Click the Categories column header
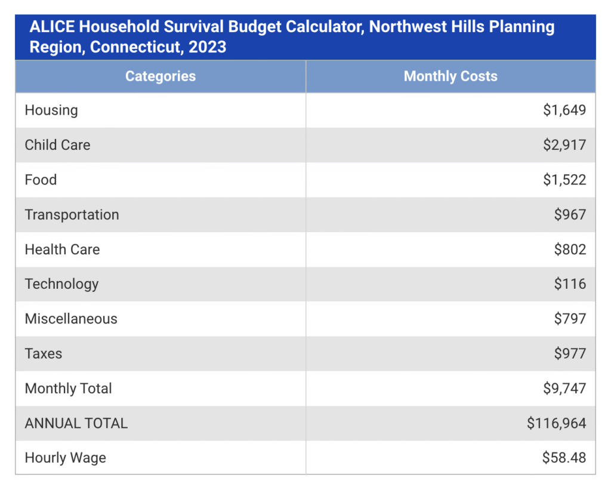 pos(161,76)
